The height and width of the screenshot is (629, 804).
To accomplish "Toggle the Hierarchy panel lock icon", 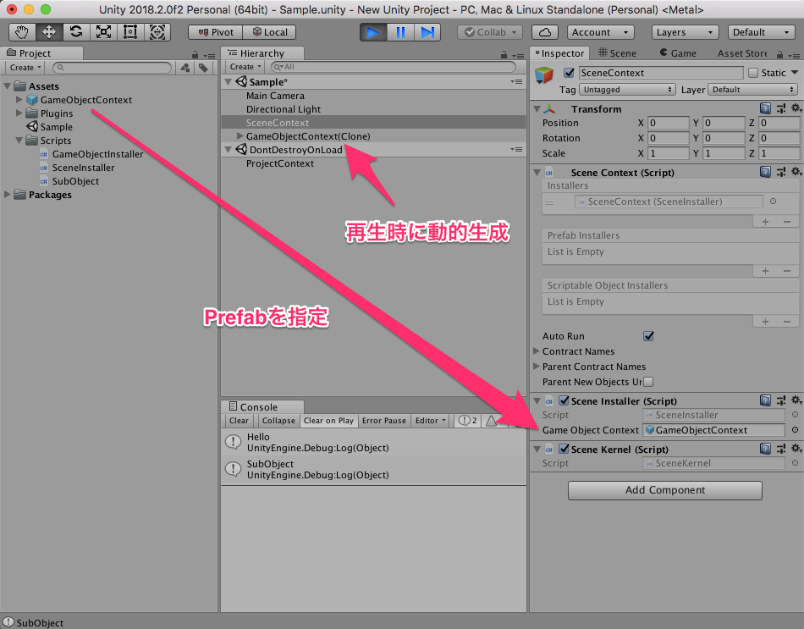I will [504, 54].
